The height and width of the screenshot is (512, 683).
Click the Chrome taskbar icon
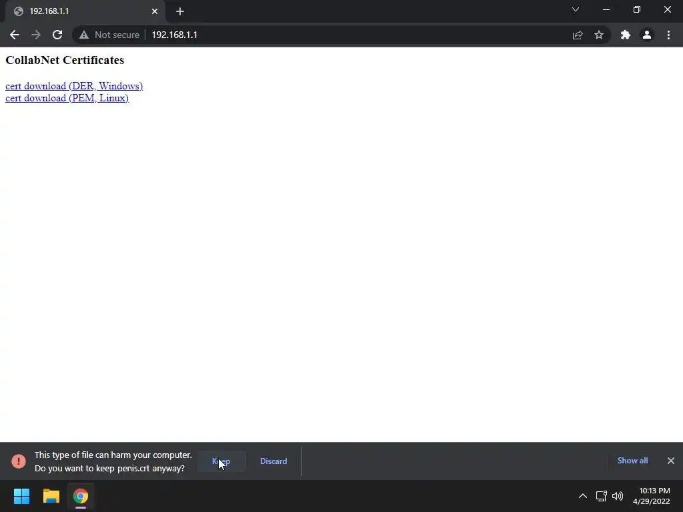click(x=81, y=496)
